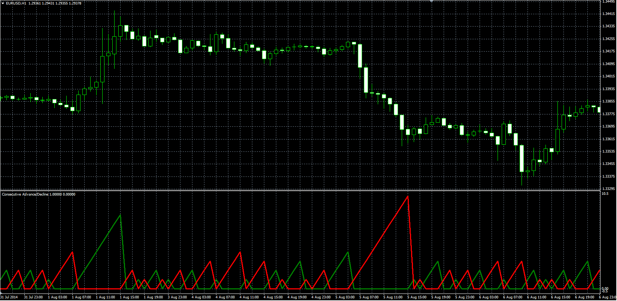The width and height of the screenshot is (617, 301).
Task: Click the 10.5 indicator scale value
Action: (605, 194)
